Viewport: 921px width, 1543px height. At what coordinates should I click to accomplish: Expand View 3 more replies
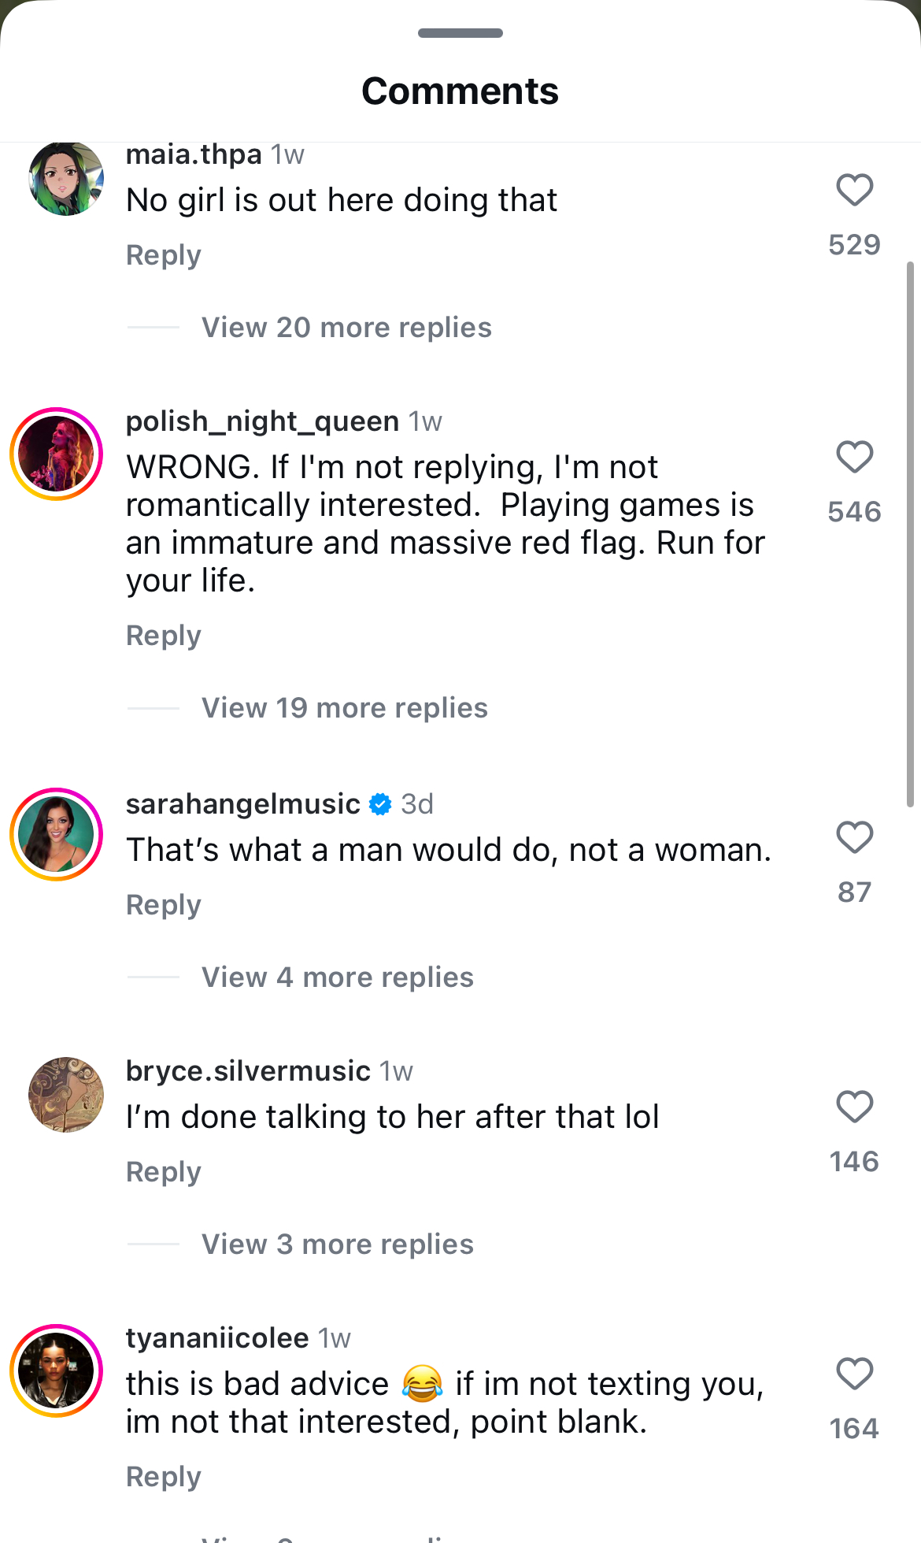click(x=338, y=1244)
